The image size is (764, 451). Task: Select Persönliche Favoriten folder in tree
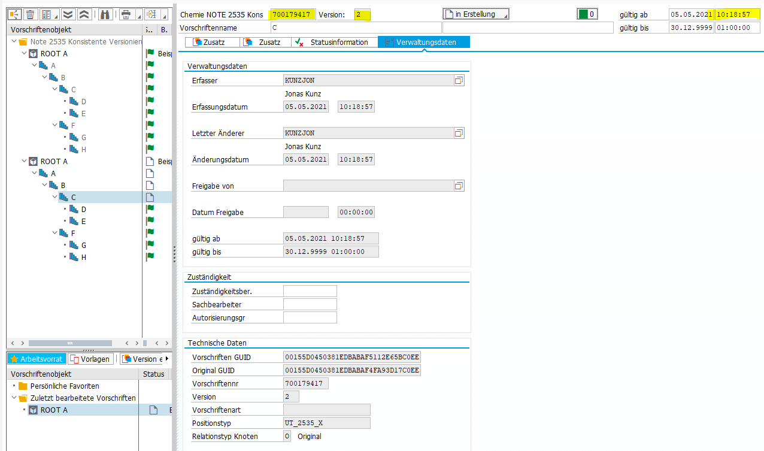[x=65, y=386]
